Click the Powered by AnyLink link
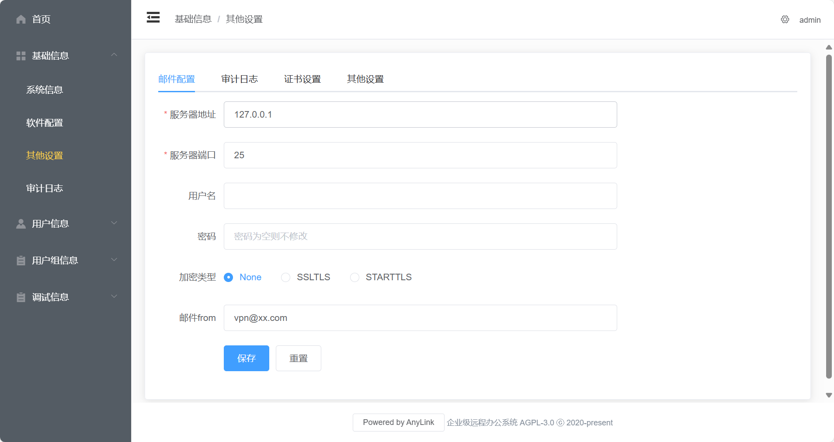 (x=398, y=422)
